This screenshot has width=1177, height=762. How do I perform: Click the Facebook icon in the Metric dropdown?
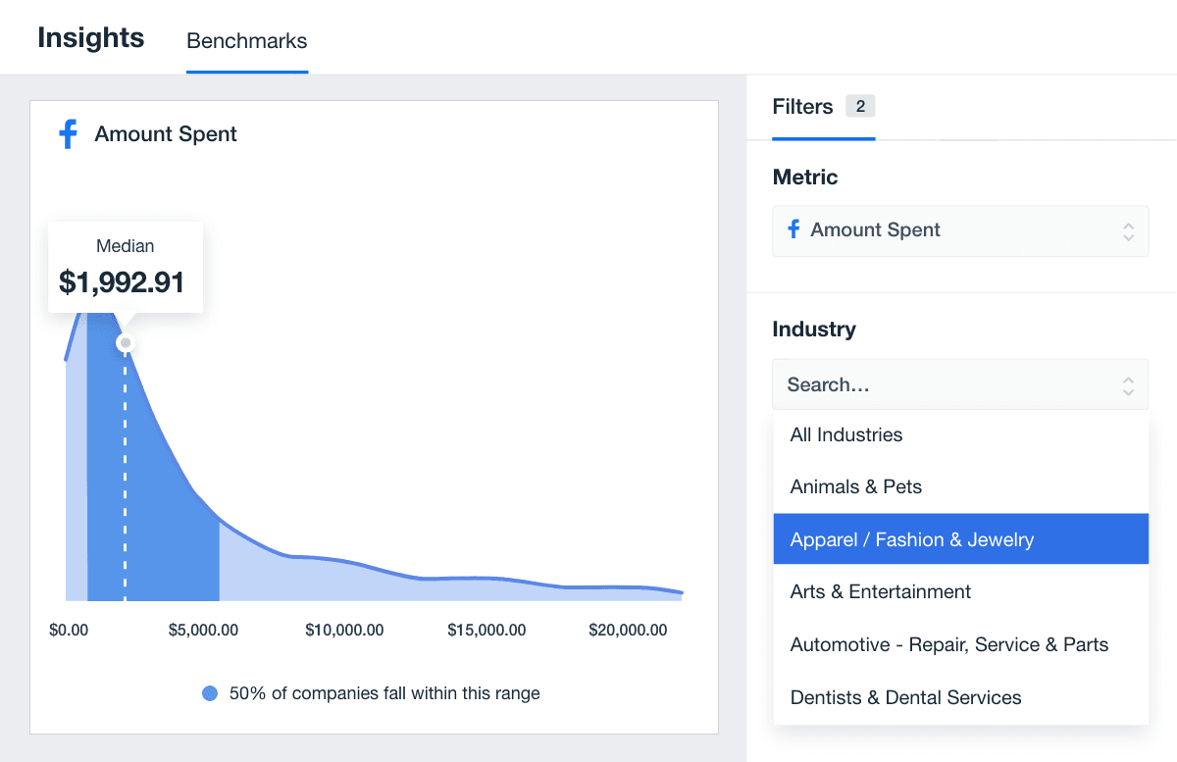click(793, 229)
